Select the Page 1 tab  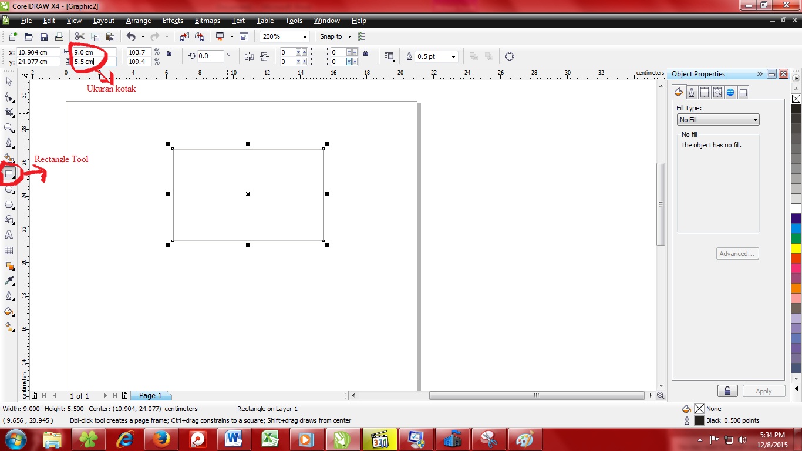click(150, 396)
